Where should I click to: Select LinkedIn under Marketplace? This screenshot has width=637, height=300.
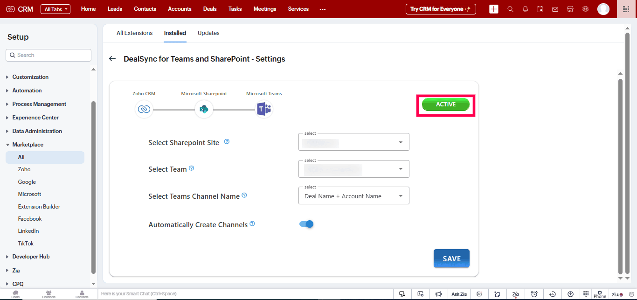[x=28, y=231]
